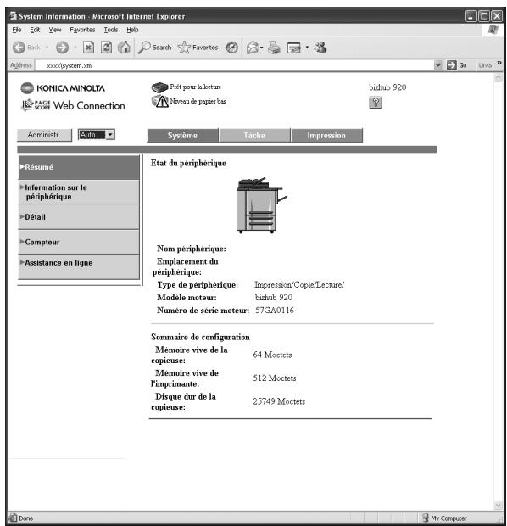The image size is (507, 526).
Task: Open the Favorites menu
Action: [x=82, y=30]
